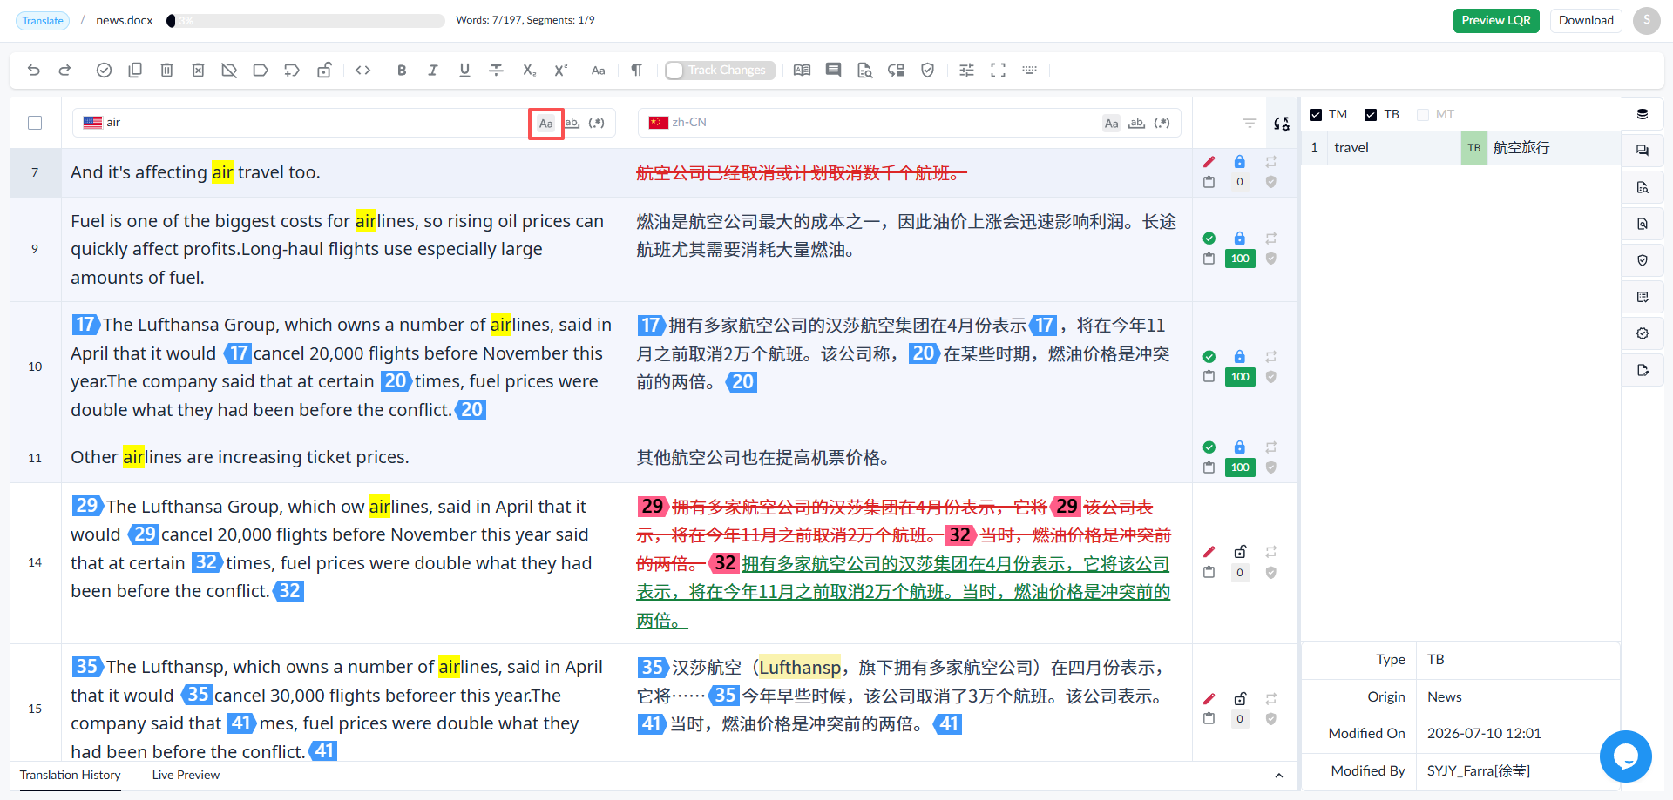Apply Subscript formatting
The image size is (1673, 800).
point(529,71)
